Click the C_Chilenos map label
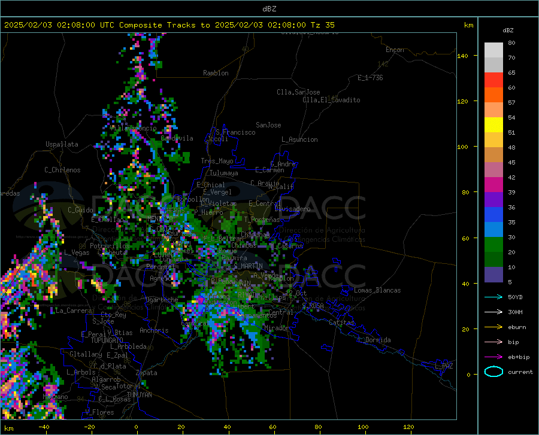539x435 pixels. 62,170
